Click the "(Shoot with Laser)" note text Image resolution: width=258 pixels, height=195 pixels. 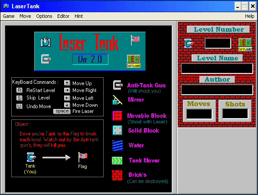(147, 122)
